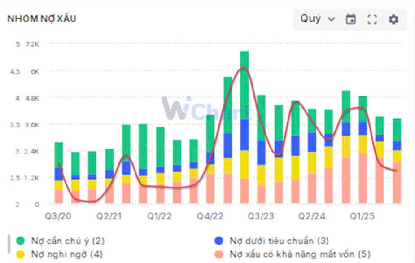Click the blue Nợ dưới tiêu chuẩn legend dot

coord(219,241)
